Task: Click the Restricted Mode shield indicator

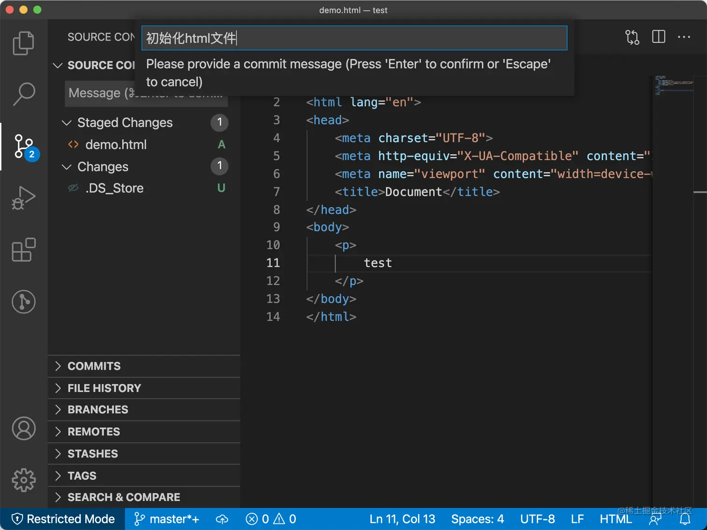Action: 63,519
